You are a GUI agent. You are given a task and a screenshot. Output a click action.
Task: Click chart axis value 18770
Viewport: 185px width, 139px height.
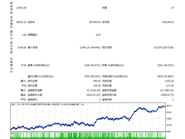click(169, 125)
